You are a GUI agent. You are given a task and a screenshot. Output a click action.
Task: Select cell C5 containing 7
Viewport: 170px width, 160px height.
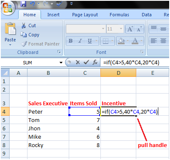85,120
